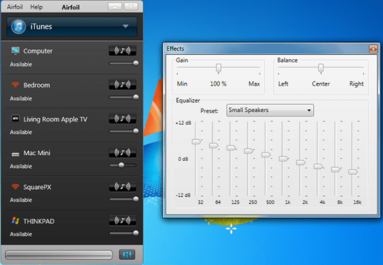This screenshot has height=265, width=383.
Task: Open the equalizer effects button
Action: 126,254
